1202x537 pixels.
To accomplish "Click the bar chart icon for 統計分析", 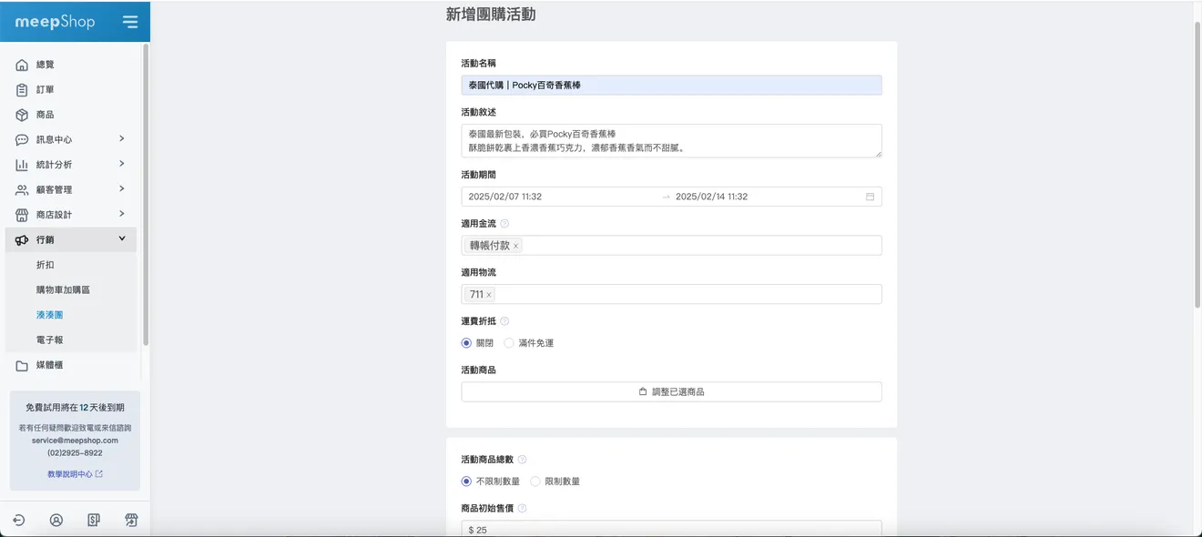I will pyautogui.click(x=22, y=165).
